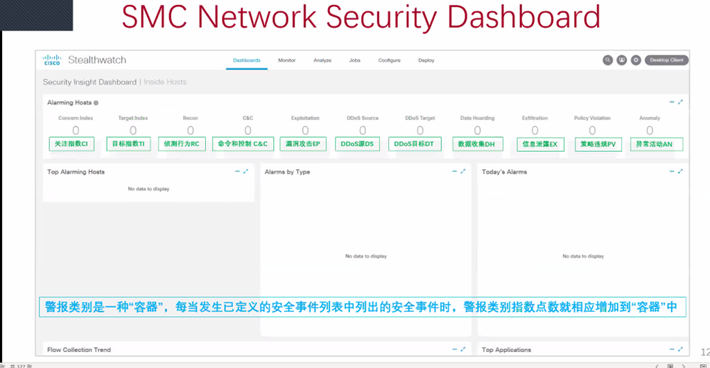Click the Alarms by Type heading
Screen dimensions: 710x368
click(x=287, y=172)
